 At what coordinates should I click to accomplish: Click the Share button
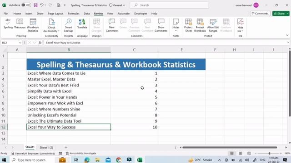[x=279, y=14]
